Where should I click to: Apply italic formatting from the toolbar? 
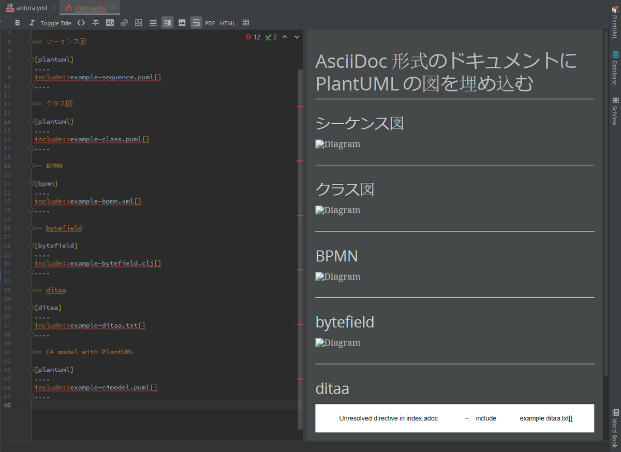coord(32,23)
